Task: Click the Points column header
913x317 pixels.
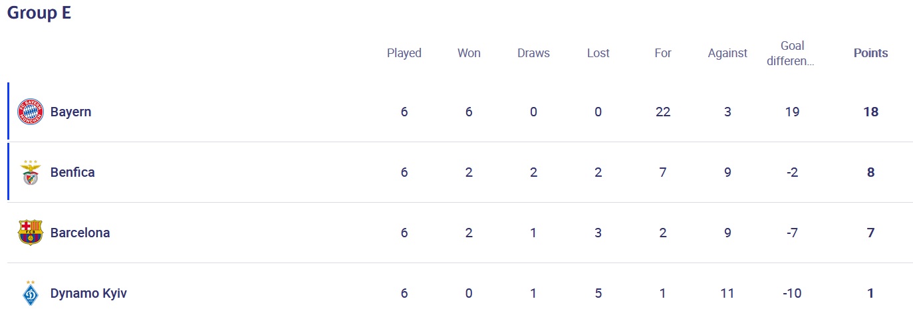Action: tap(870, 53)
